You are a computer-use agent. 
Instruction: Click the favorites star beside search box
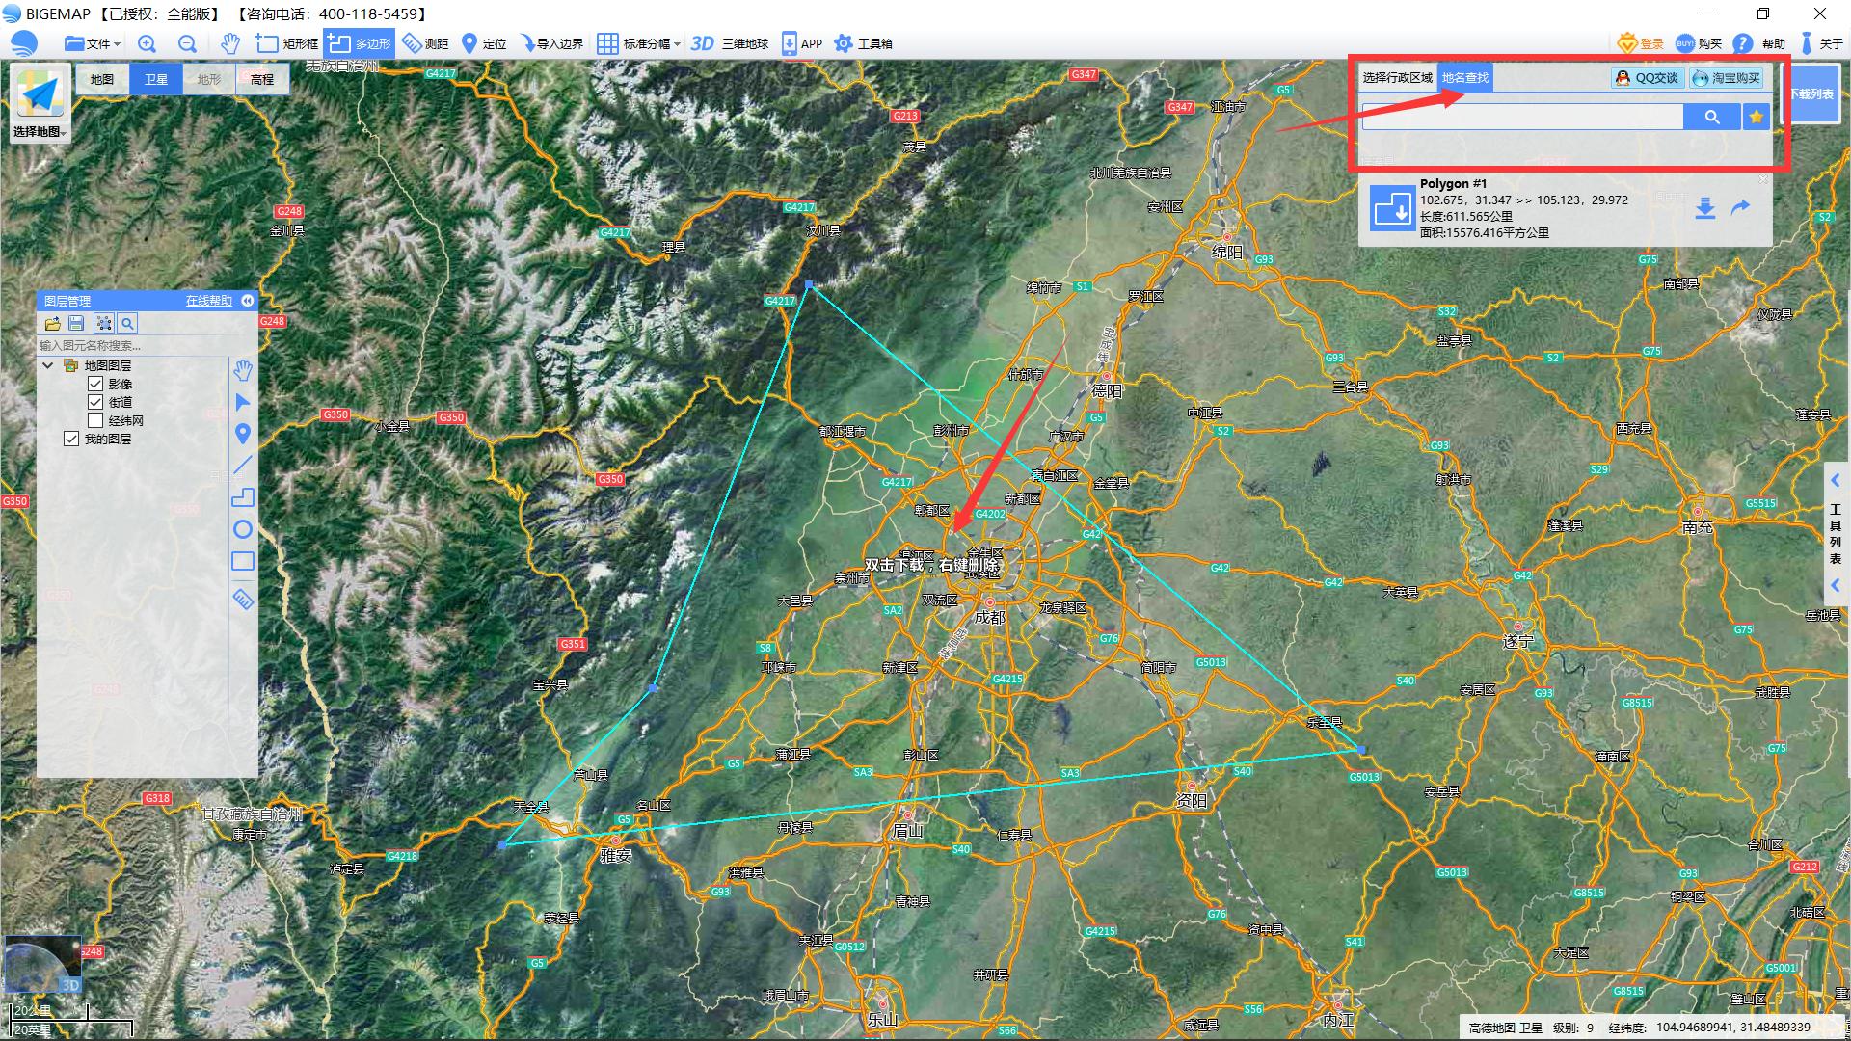pos(1757,117)
